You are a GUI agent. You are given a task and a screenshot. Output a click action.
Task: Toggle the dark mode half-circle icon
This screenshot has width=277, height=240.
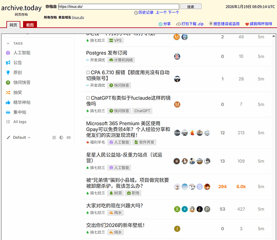pos(61,137)
